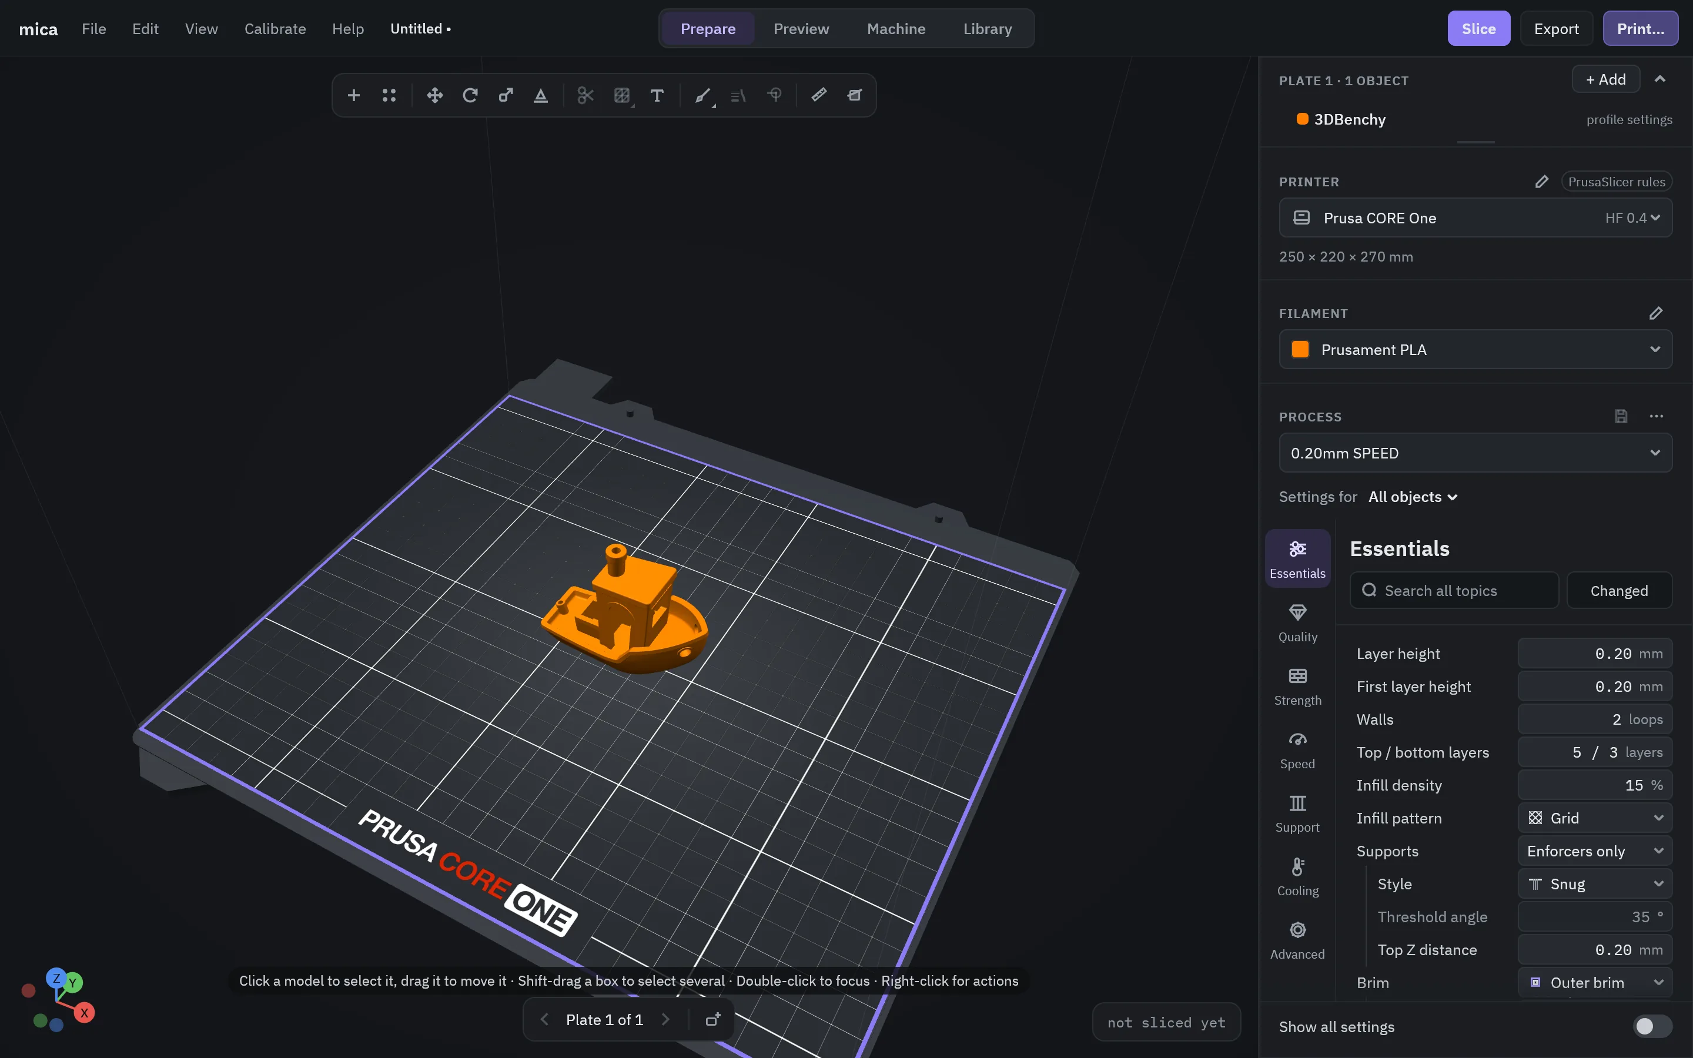
Task: Open the Strength settings category
Action: pos(1297,686)
